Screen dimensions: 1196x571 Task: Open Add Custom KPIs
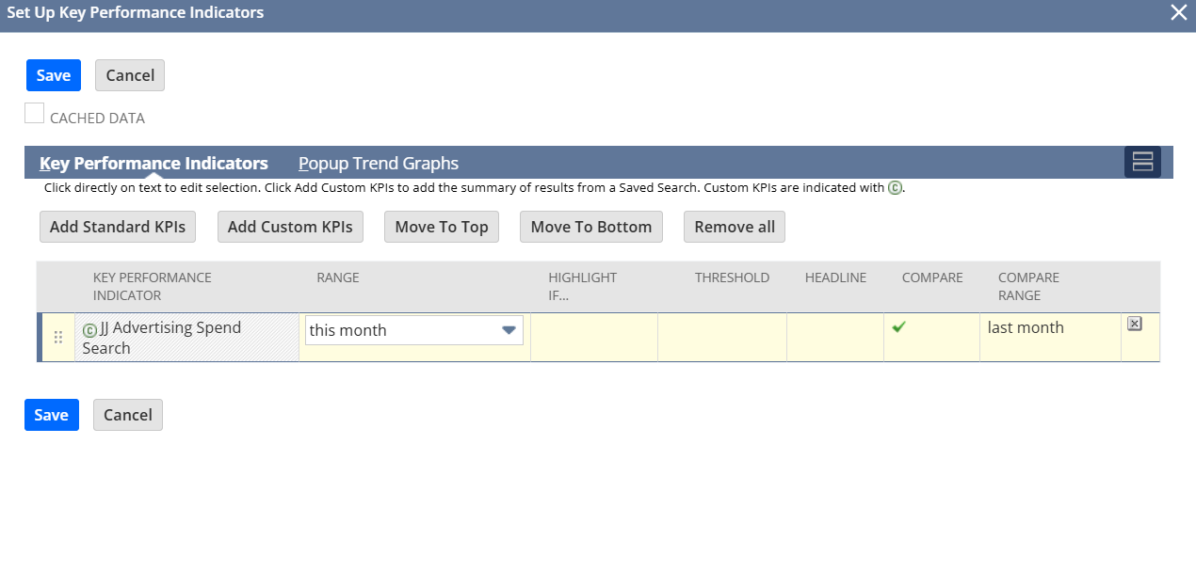pyautogui.click(x=290, y=227)
